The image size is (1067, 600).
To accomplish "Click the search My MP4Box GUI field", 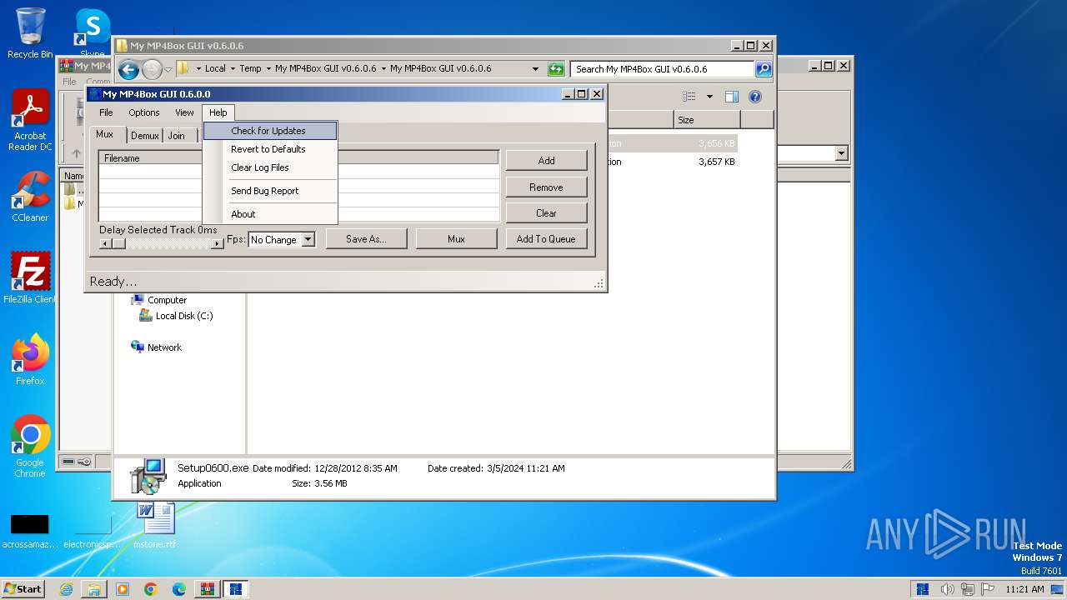I will click(662, 69).
